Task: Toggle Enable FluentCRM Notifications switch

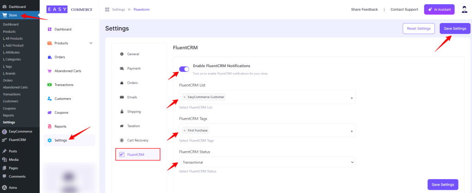Action: click(184, 69)
